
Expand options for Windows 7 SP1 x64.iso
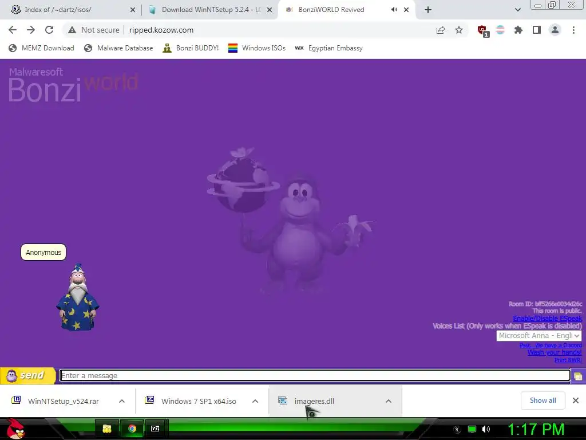click(x=255, y=401)
